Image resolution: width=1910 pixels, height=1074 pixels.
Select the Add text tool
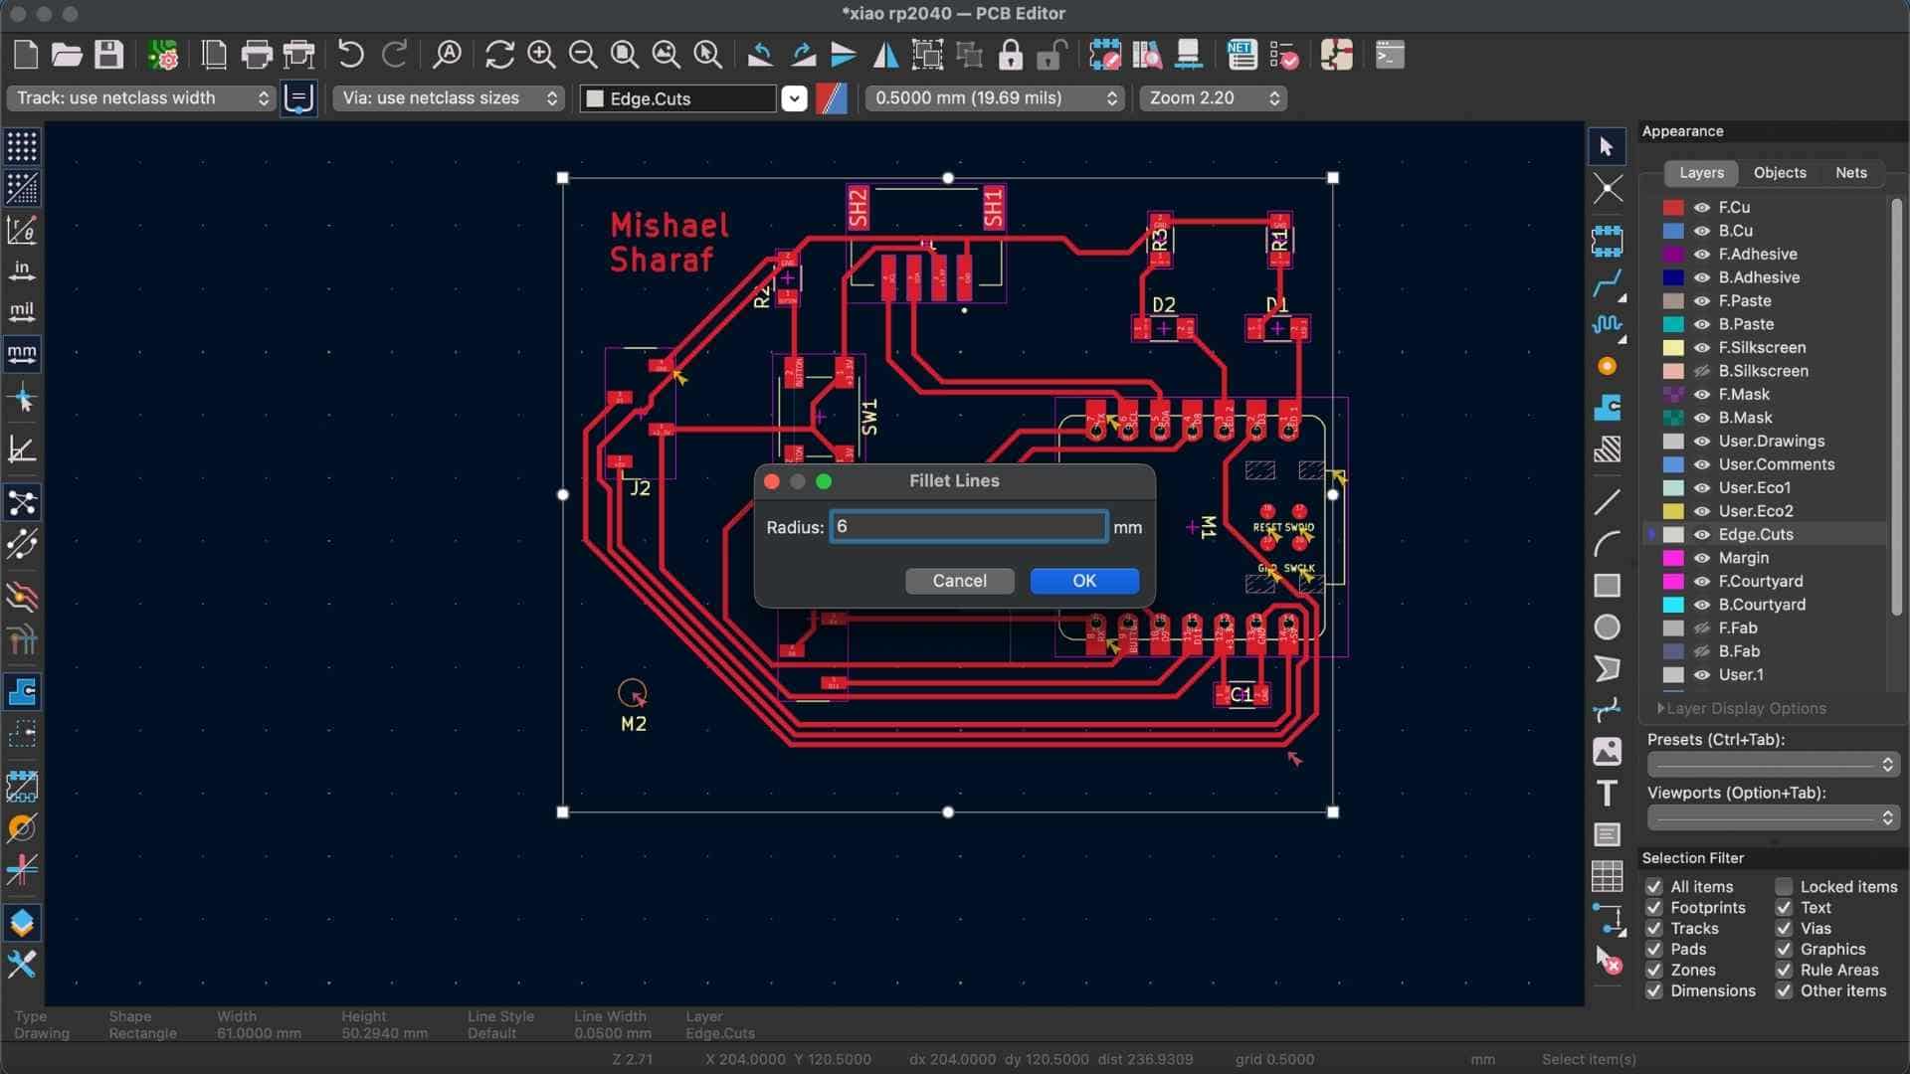point(1607,794)
